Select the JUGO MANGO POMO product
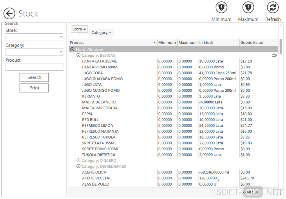This screenshot has width=286, height=199. click(101, 91)
